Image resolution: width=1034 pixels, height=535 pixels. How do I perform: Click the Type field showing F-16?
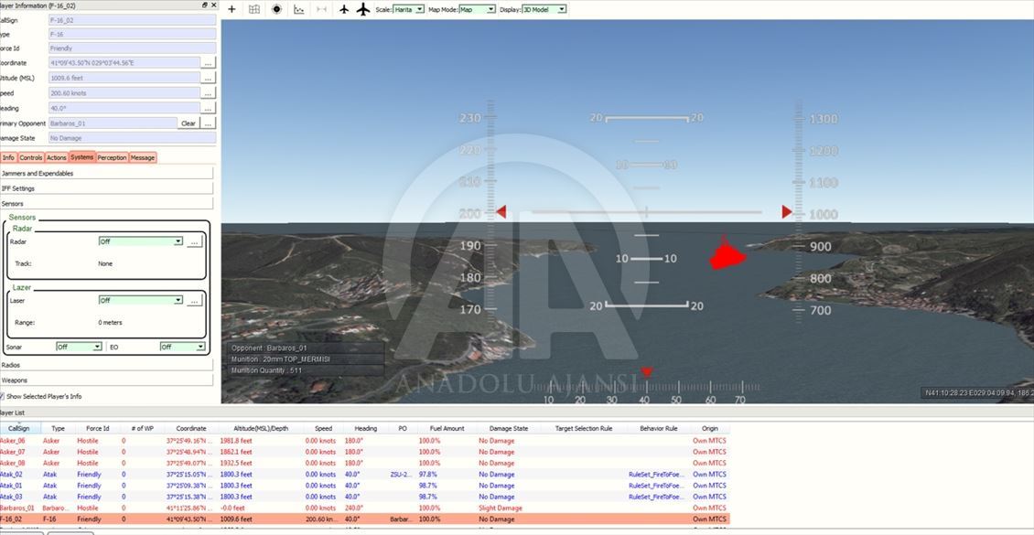pos(132,34)
